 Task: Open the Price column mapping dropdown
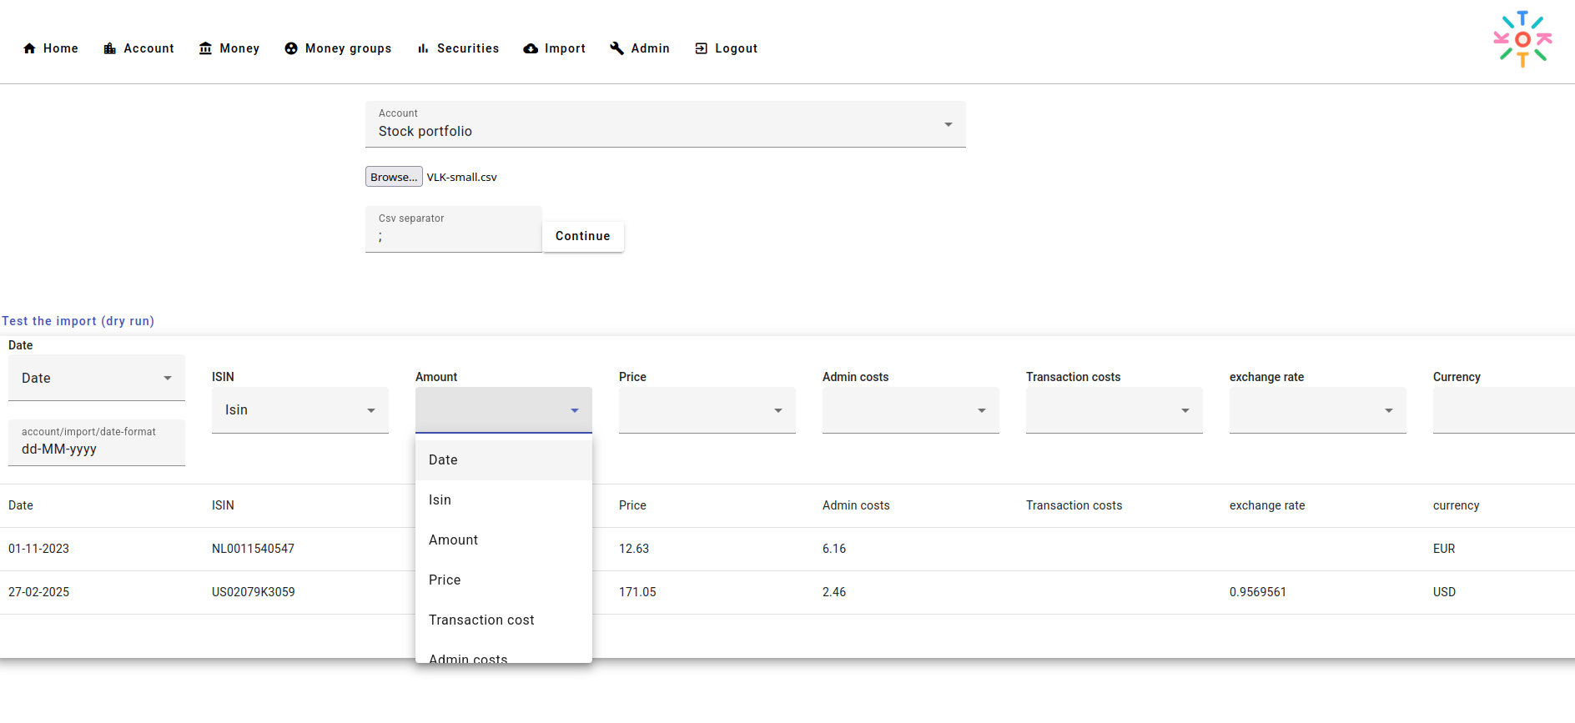[x=707, y=410]
